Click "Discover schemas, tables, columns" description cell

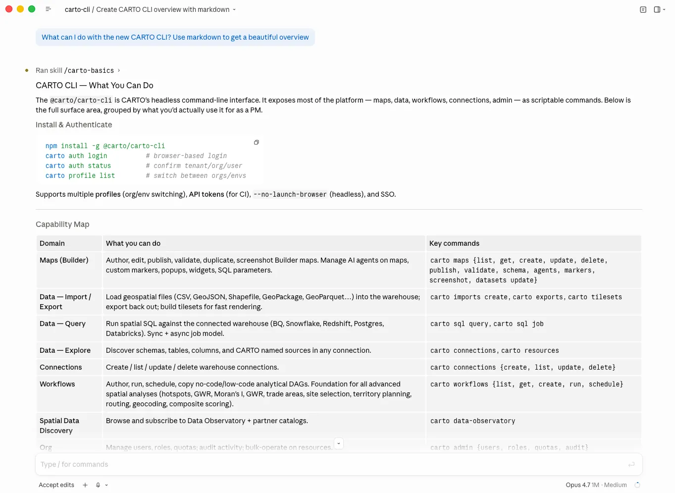click(264, 350)
